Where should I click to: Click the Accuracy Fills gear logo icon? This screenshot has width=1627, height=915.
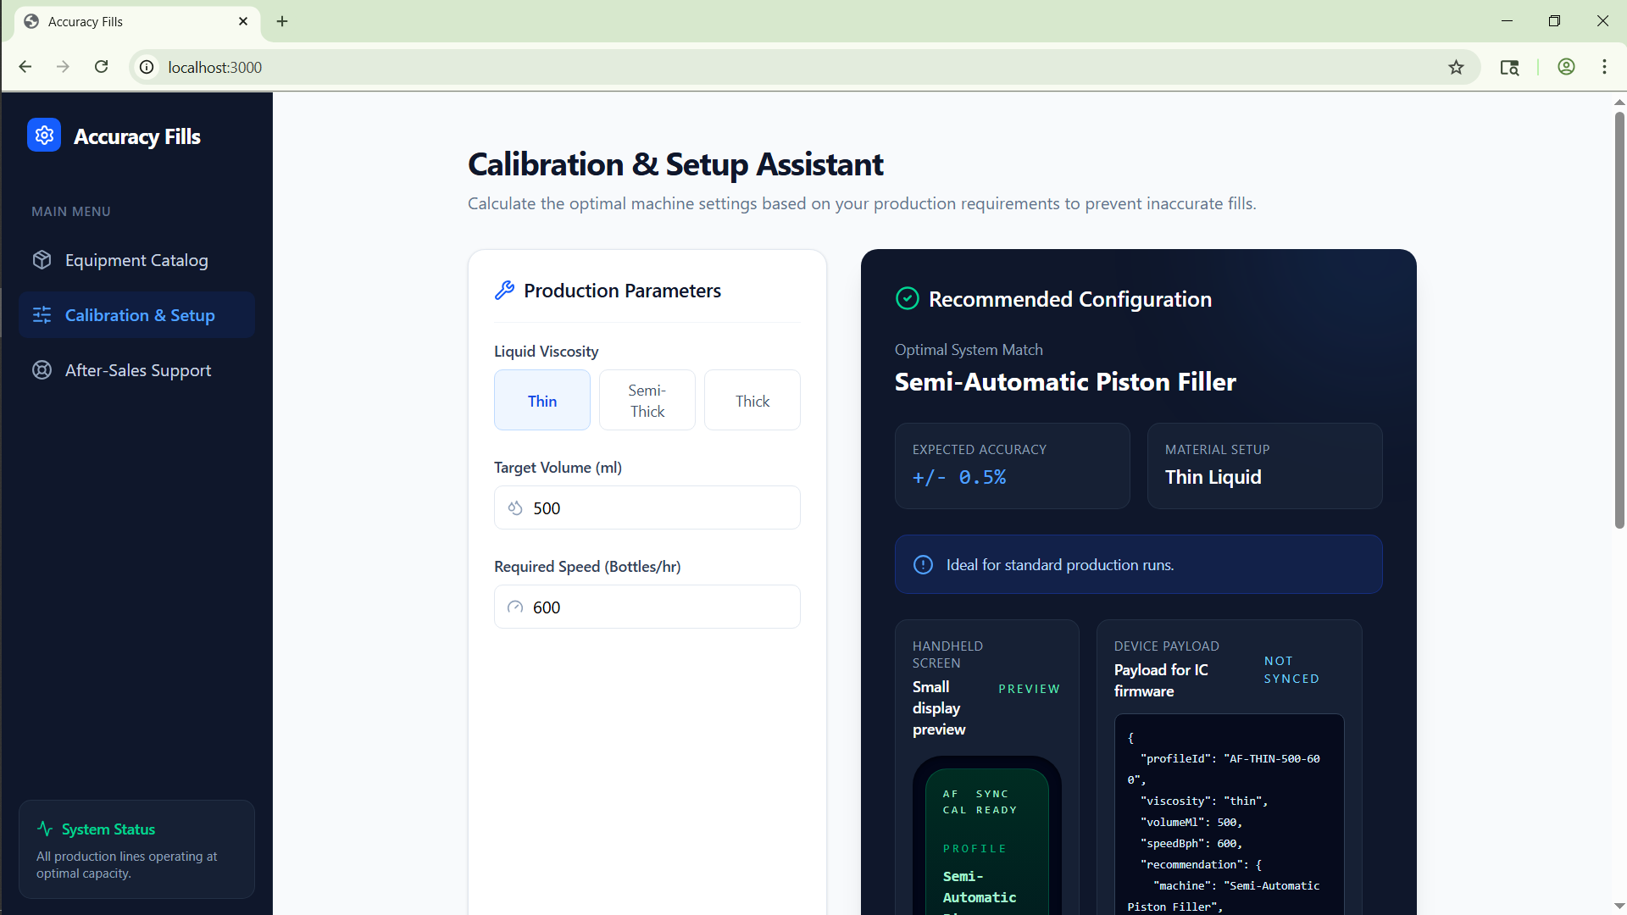coord(44,136)
